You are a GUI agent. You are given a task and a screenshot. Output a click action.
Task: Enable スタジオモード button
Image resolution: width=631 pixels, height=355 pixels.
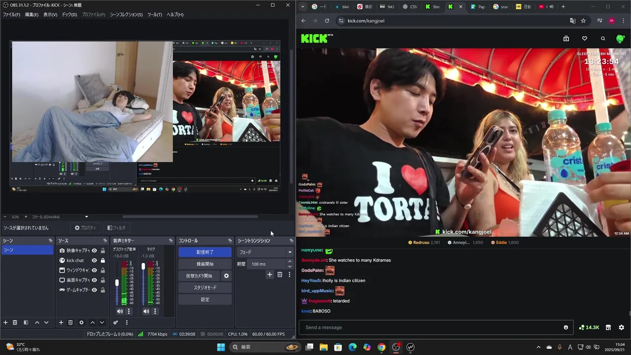205,287
